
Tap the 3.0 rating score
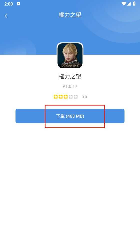84,97
